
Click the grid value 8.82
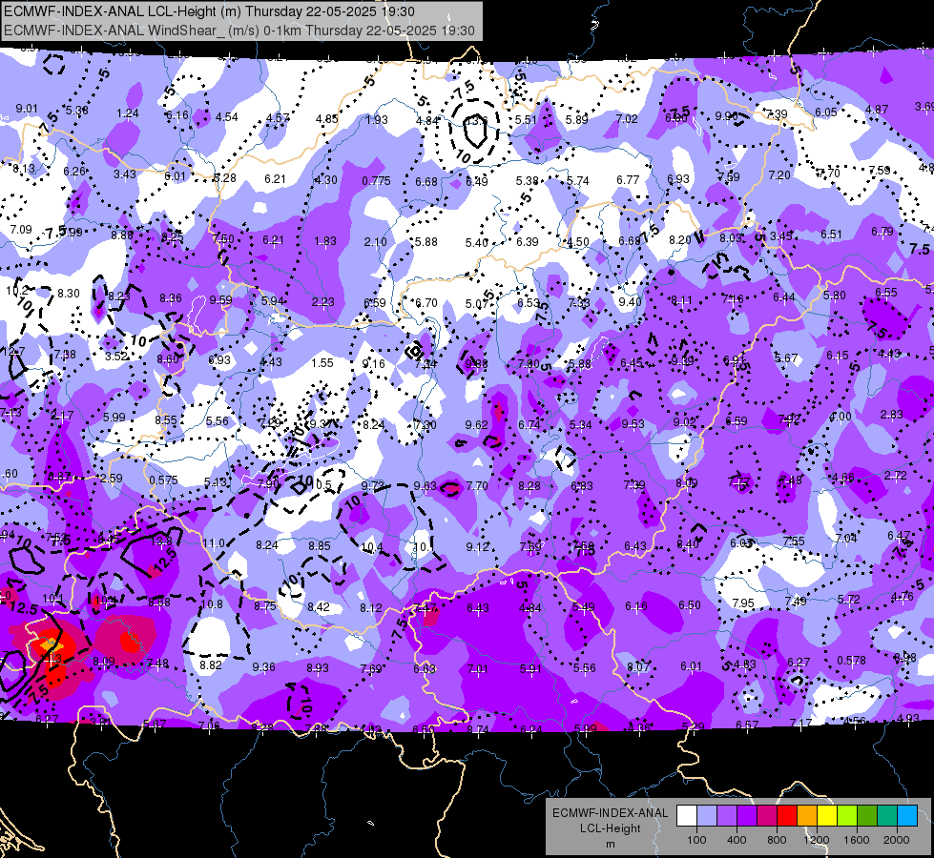[211, 665]
